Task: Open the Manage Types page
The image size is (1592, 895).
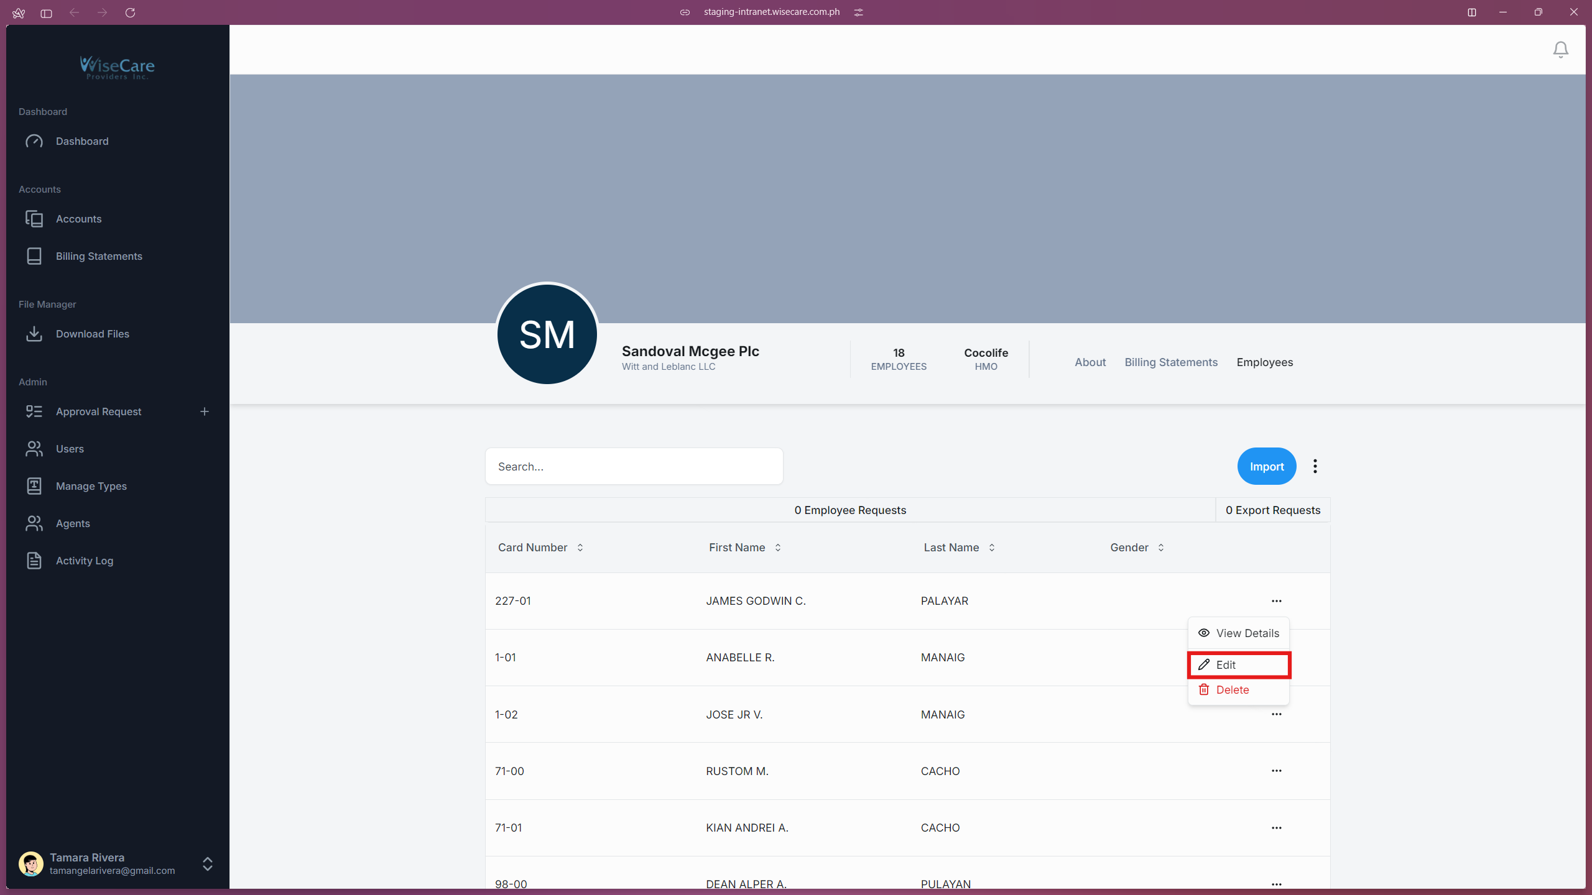Action: [91, 486]
